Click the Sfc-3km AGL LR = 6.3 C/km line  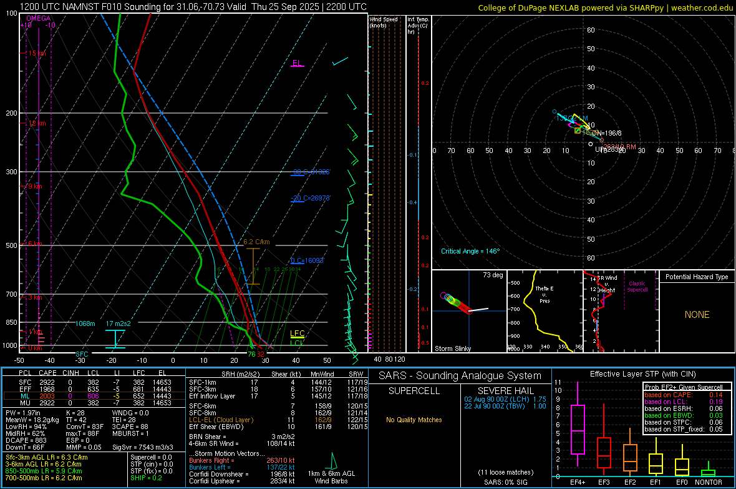pos(47,457)
